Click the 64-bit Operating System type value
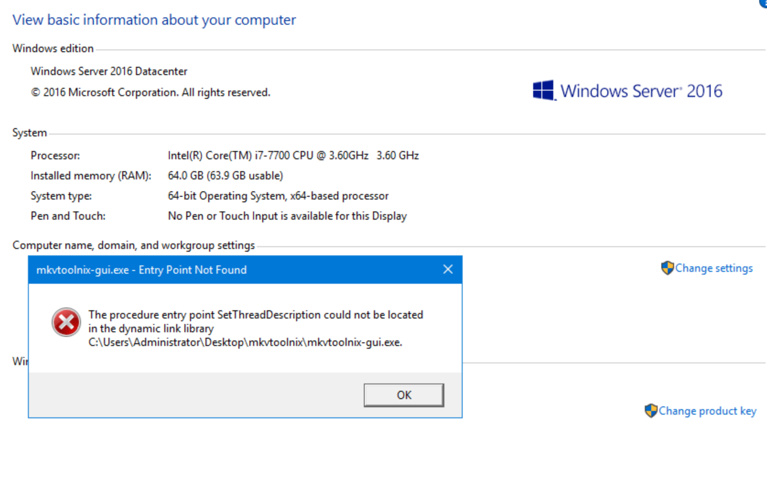 coord(278,196)
